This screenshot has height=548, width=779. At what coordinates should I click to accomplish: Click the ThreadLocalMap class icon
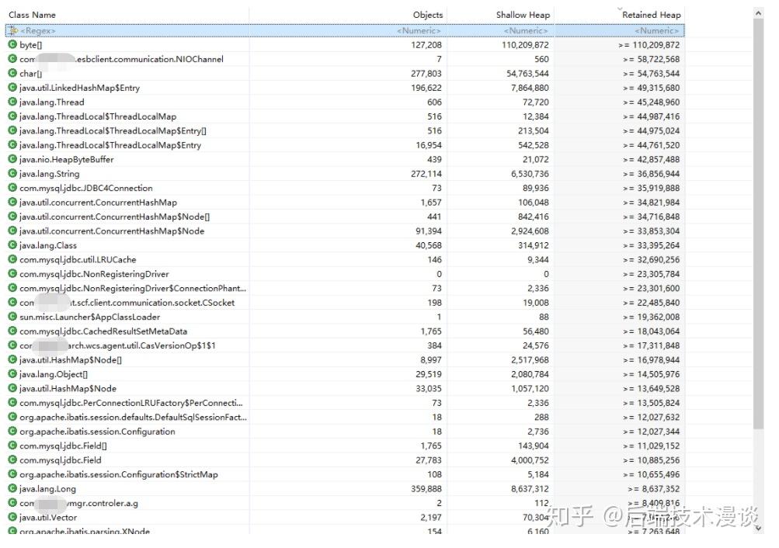(x=12, y=116)
